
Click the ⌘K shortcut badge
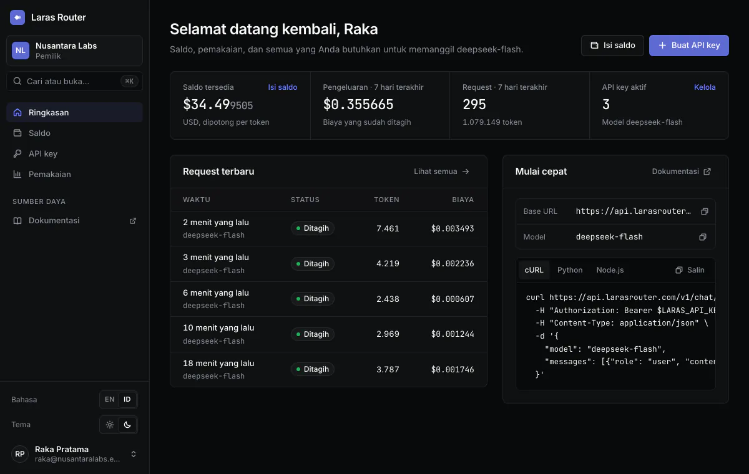129,81
